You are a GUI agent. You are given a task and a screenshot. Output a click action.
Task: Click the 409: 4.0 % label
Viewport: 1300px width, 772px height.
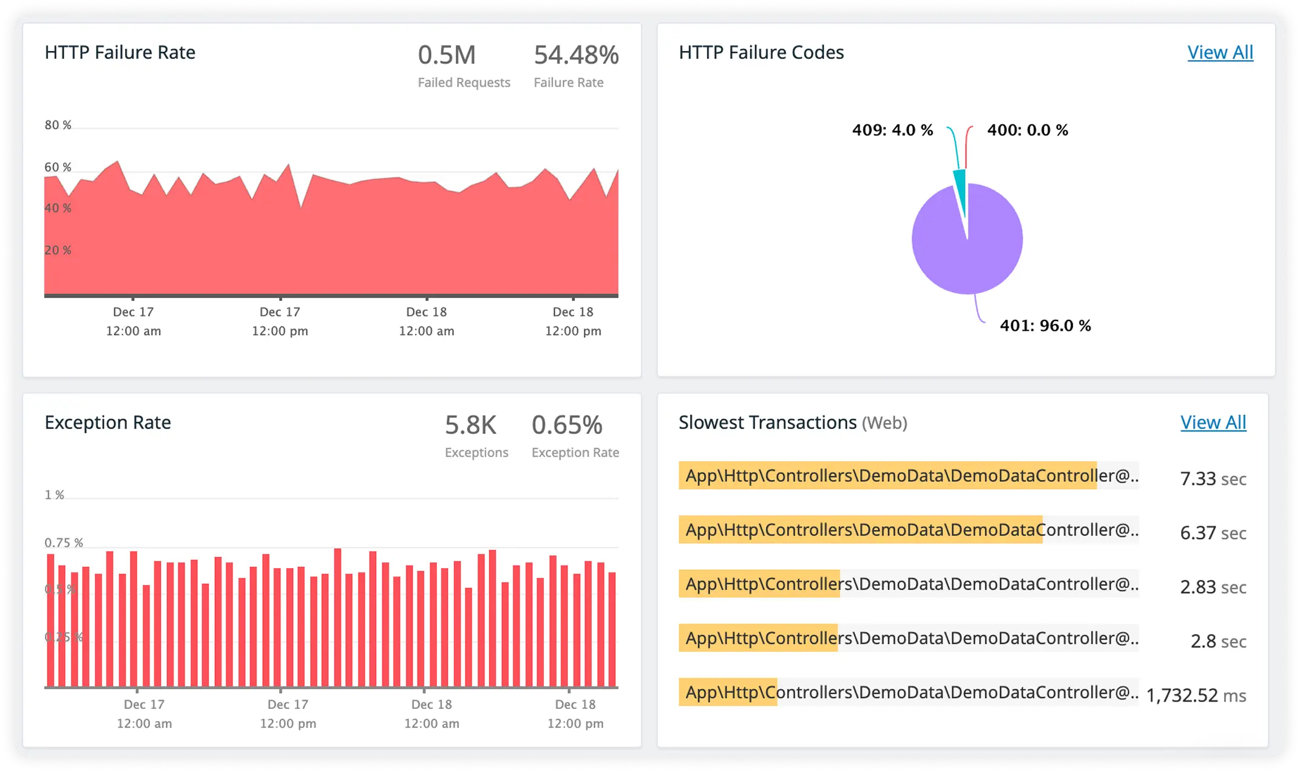point(892,129)
